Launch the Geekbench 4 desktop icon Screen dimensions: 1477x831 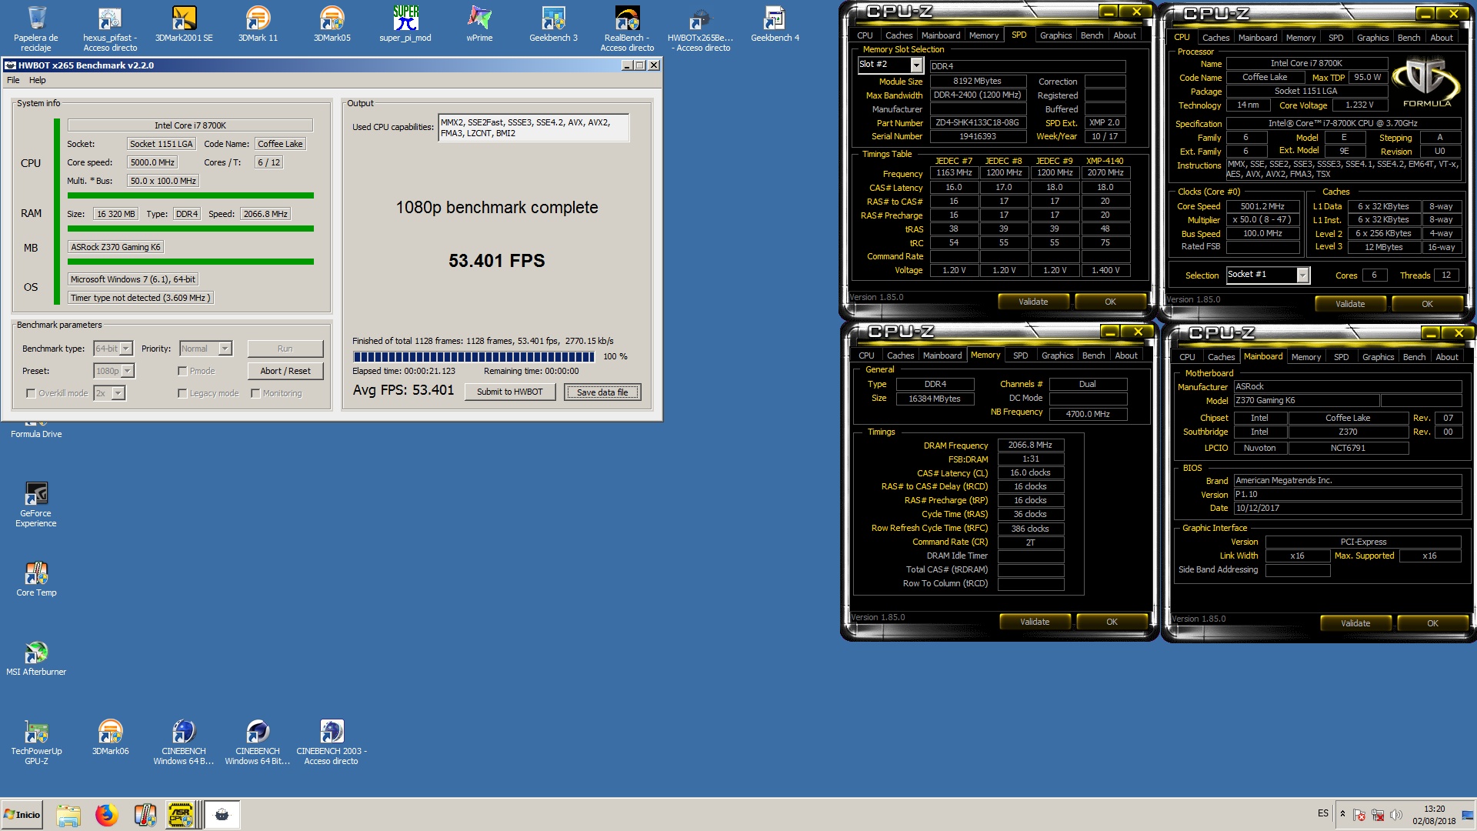(x=775, y=24)
